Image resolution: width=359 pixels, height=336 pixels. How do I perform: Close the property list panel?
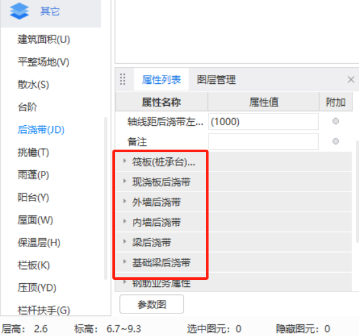click(x=351, y=79)
